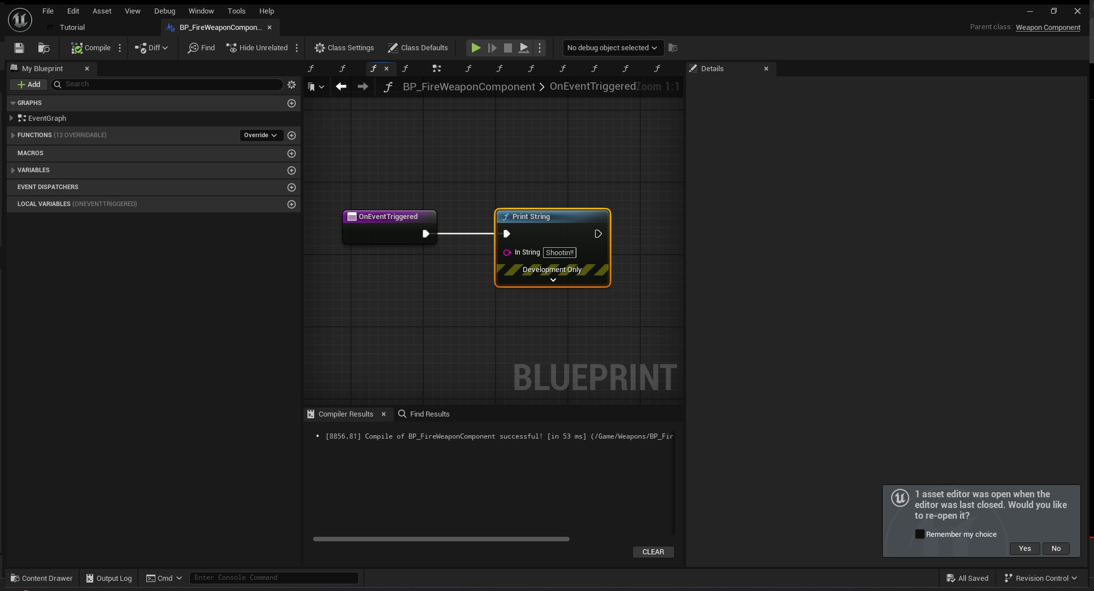
Task: Add a new local variable
Action: pyautogui.click(x=292, y=204)
